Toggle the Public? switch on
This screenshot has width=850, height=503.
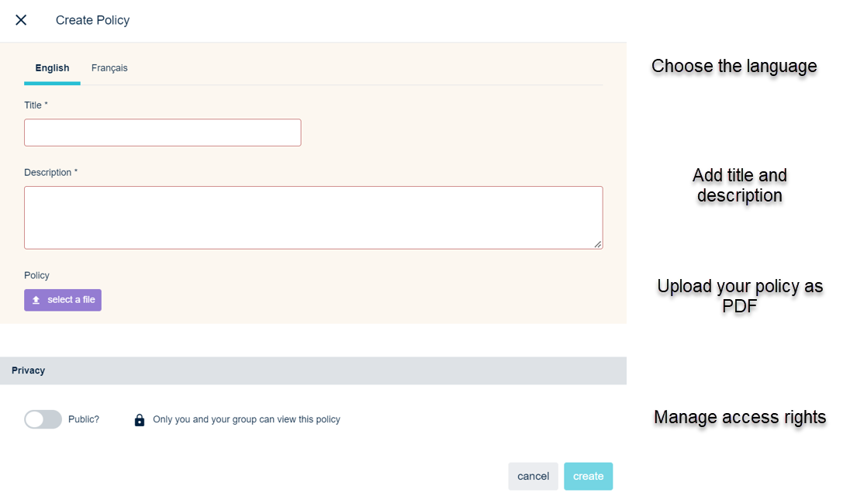43,419
